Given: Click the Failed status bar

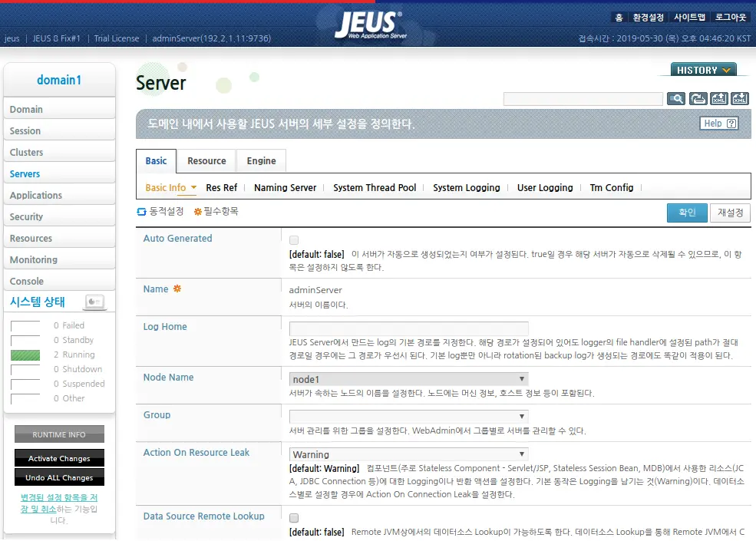Looking at the screenshot, I should pyautogui.click(x=25, y=326).
